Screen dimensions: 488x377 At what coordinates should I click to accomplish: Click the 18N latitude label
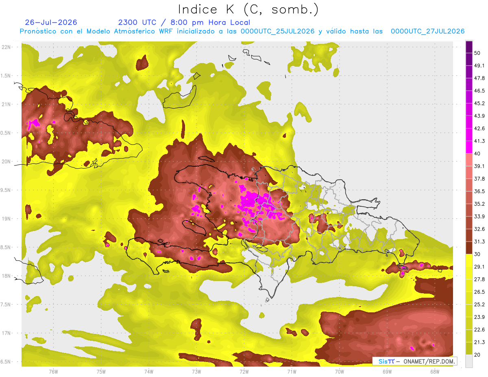pos(6,276)
